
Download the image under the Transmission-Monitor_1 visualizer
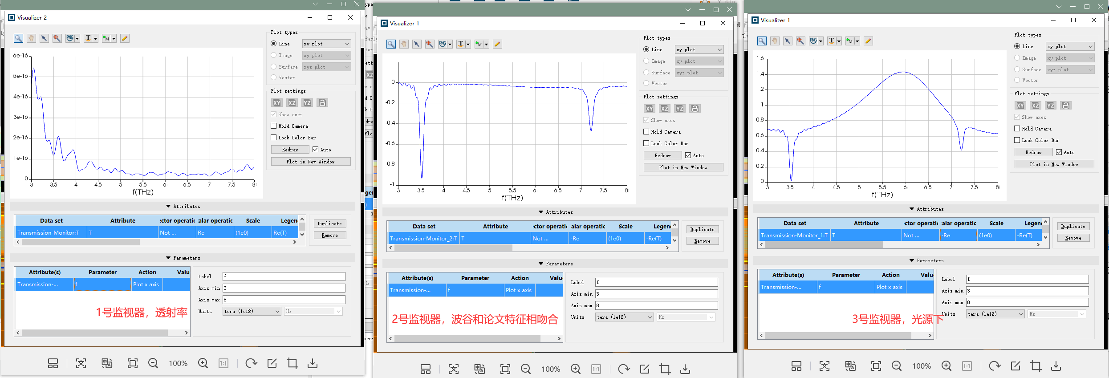pyautogui.click(x=1056, y=366)
